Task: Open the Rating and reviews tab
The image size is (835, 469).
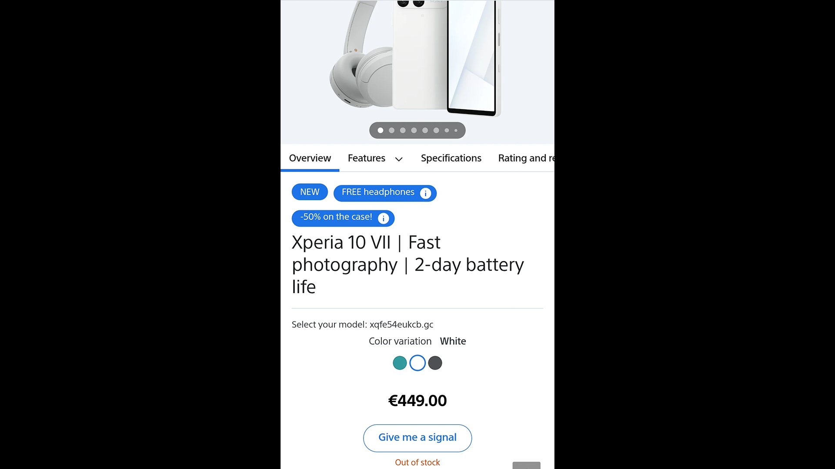Action: pos(526,158)
